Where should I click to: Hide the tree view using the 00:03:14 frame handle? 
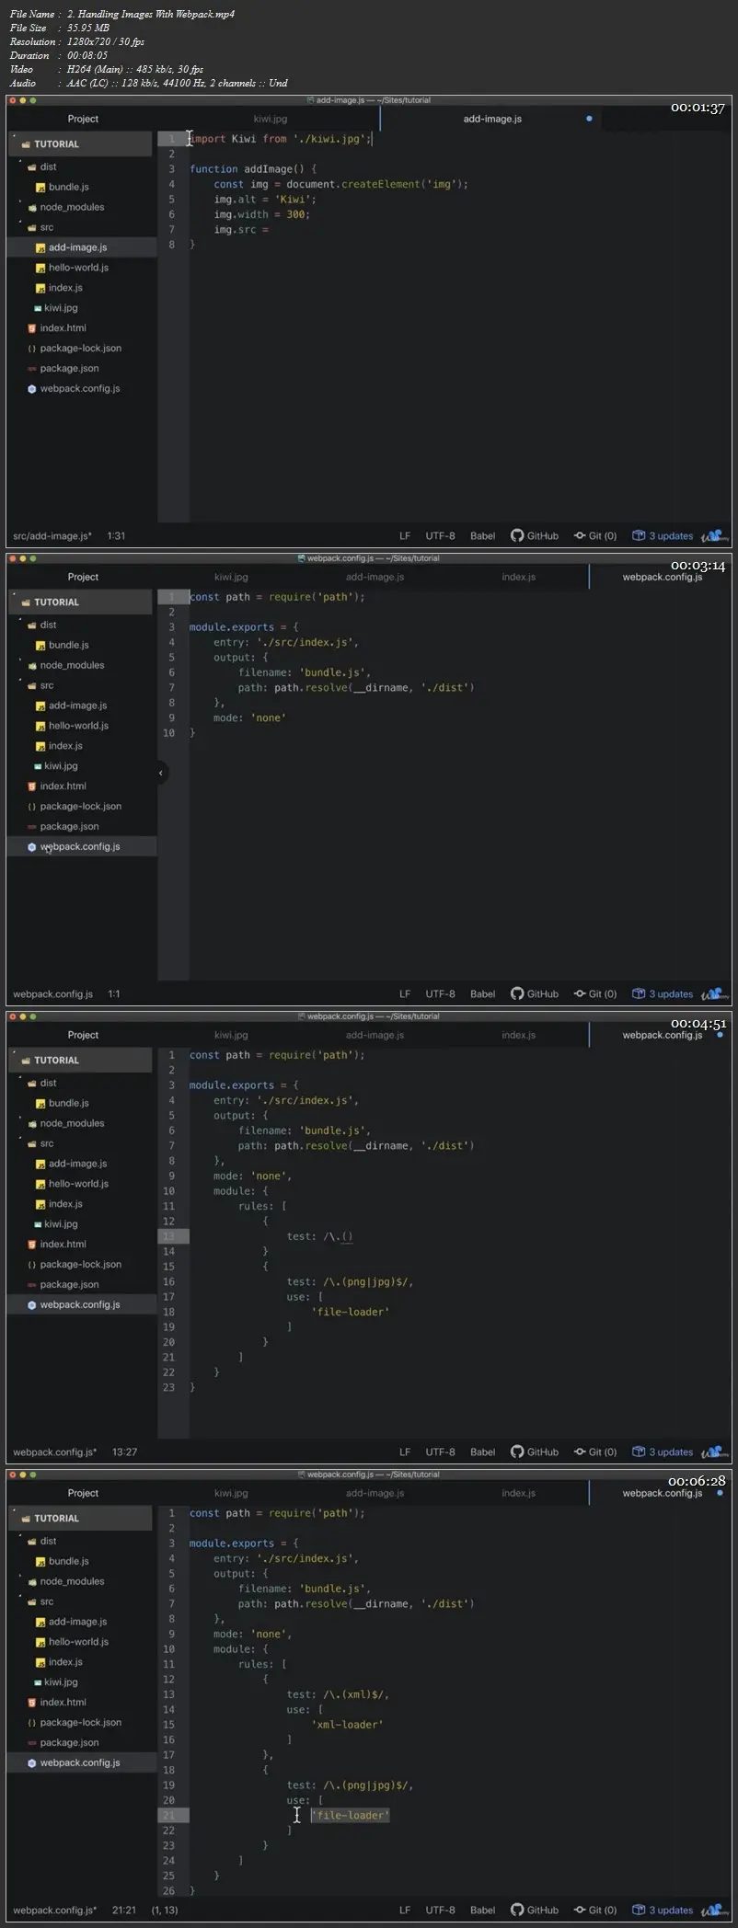161,773
